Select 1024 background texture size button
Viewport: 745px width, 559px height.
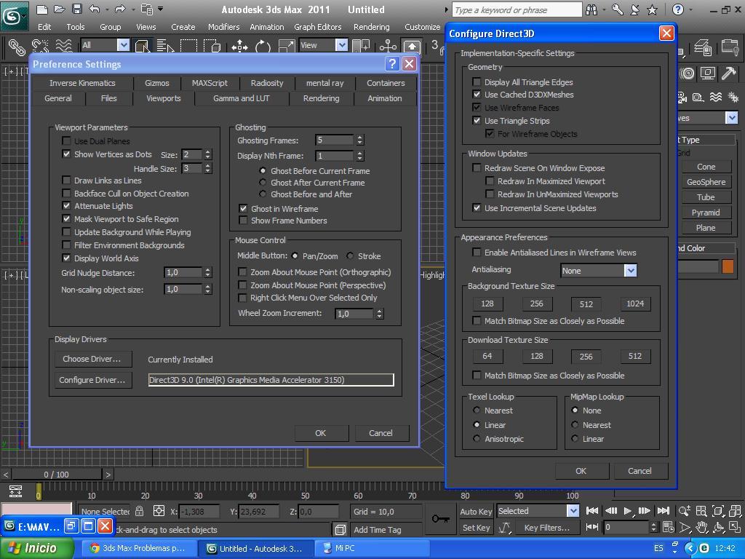coord(634,304)
